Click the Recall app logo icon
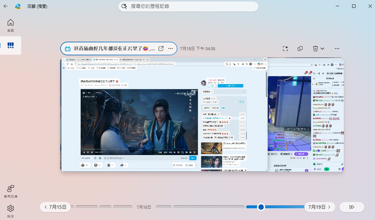The image size is (375, 220). pyautogui.click(x=18, y=6)
